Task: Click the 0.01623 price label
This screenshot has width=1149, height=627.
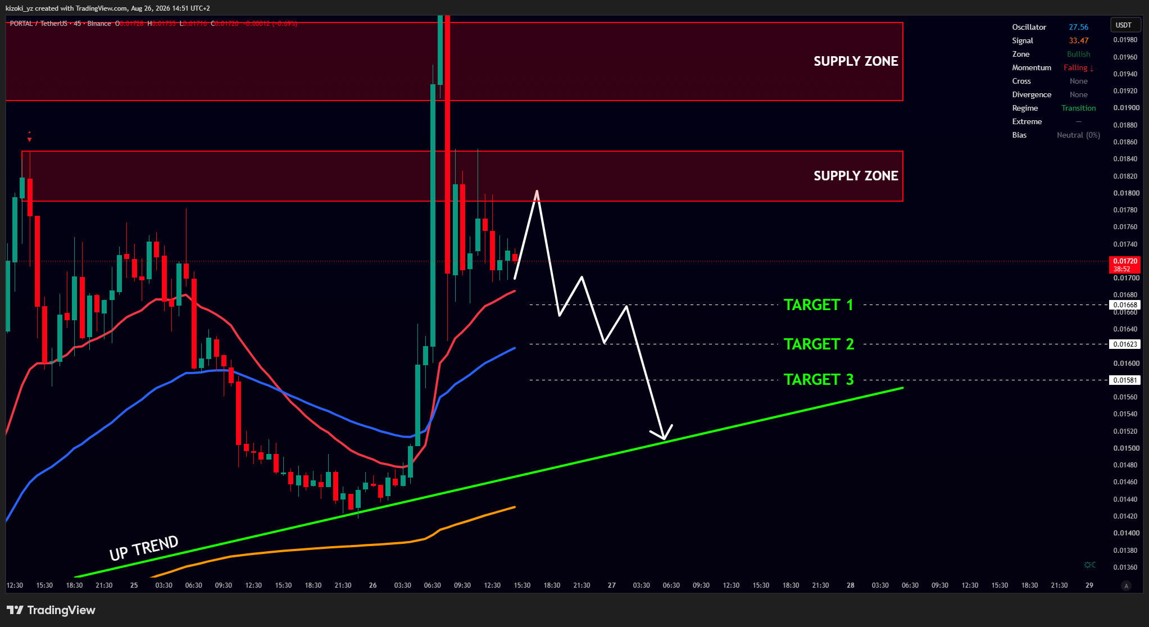Action: click(x=1125, y=344)
